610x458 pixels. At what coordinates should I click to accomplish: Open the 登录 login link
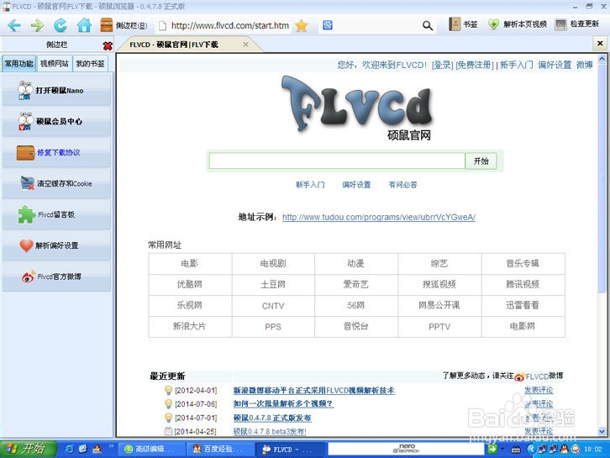[442, 65]
